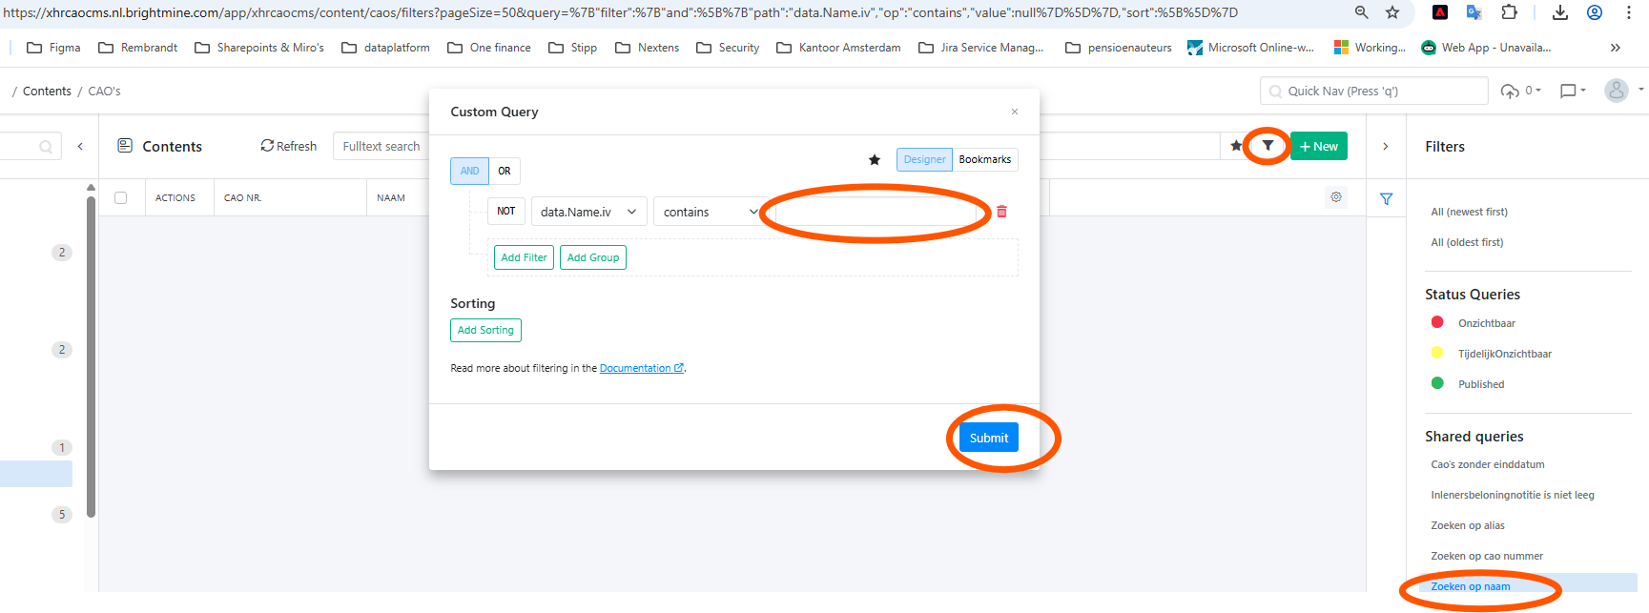Switch group logic to OR

click(505, 172)
